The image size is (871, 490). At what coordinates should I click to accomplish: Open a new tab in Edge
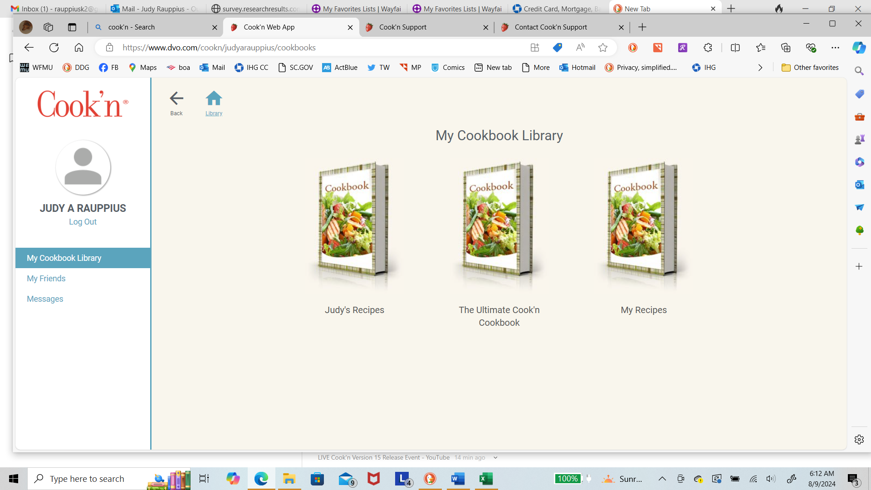[x=642, y=27]
